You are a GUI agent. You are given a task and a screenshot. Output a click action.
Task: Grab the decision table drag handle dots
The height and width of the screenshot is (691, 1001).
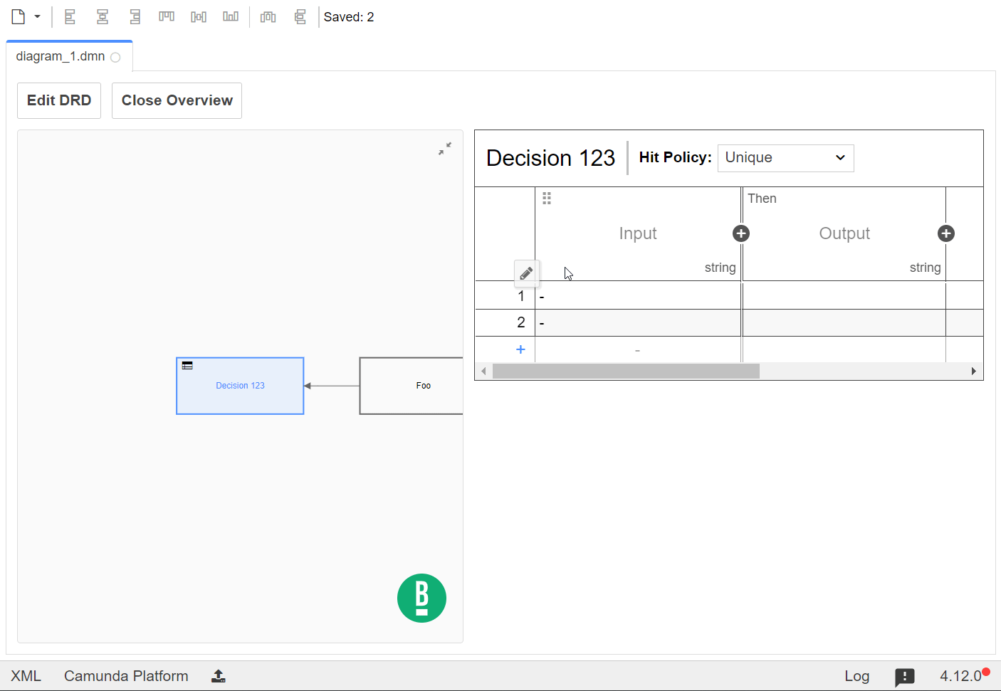pos(547,198)
